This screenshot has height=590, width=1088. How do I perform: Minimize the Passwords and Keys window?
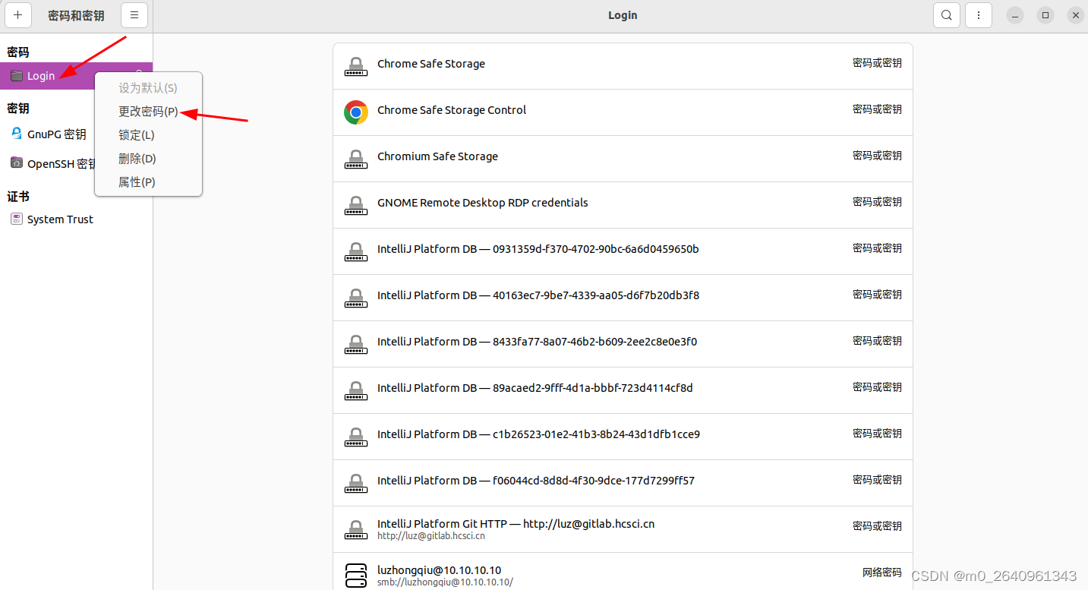pos(1015,15)
